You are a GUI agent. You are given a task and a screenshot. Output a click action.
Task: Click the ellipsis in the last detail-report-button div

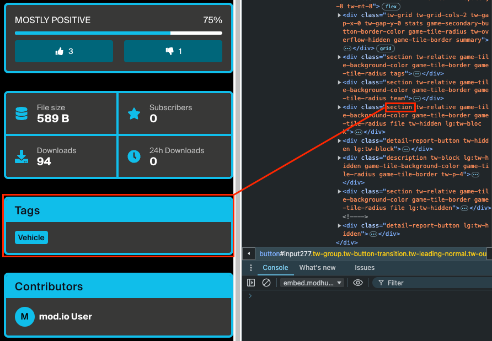(x=373, y=234)
